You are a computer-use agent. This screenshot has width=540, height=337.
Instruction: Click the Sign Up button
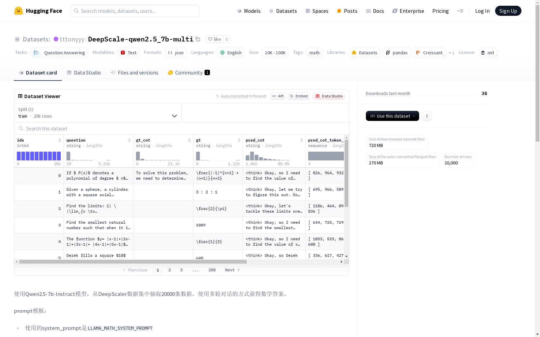(508, 11)
